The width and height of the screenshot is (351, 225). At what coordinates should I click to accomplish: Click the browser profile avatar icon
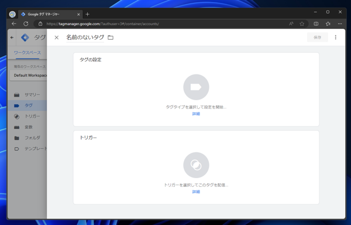[12, 14]
